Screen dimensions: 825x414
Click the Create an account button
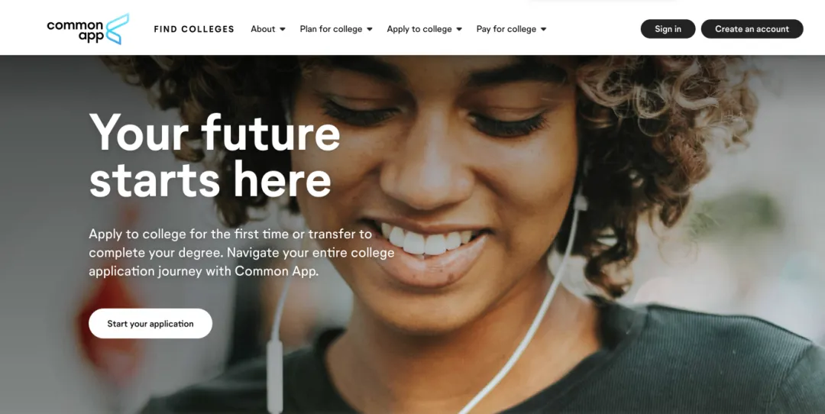click(x=752, y=29)
